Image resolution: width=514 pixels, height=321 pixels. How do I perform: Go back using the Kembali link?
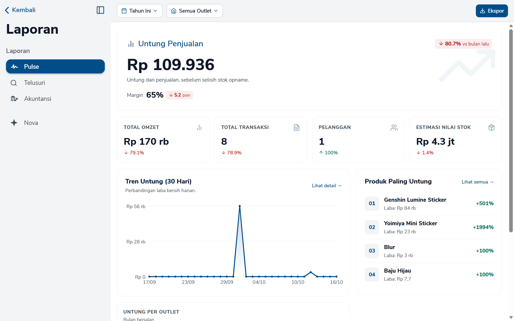(20, 10)
